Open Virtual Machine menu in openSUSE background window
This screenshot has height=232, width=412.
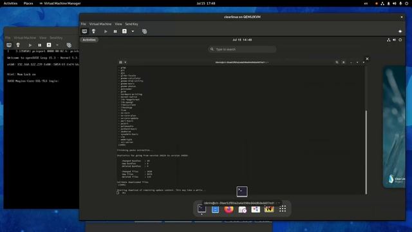point(25,37)
